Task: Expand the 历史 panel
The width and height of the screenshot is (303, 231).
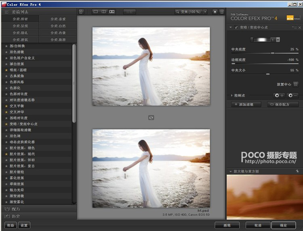Action: (x=39, y=216)
